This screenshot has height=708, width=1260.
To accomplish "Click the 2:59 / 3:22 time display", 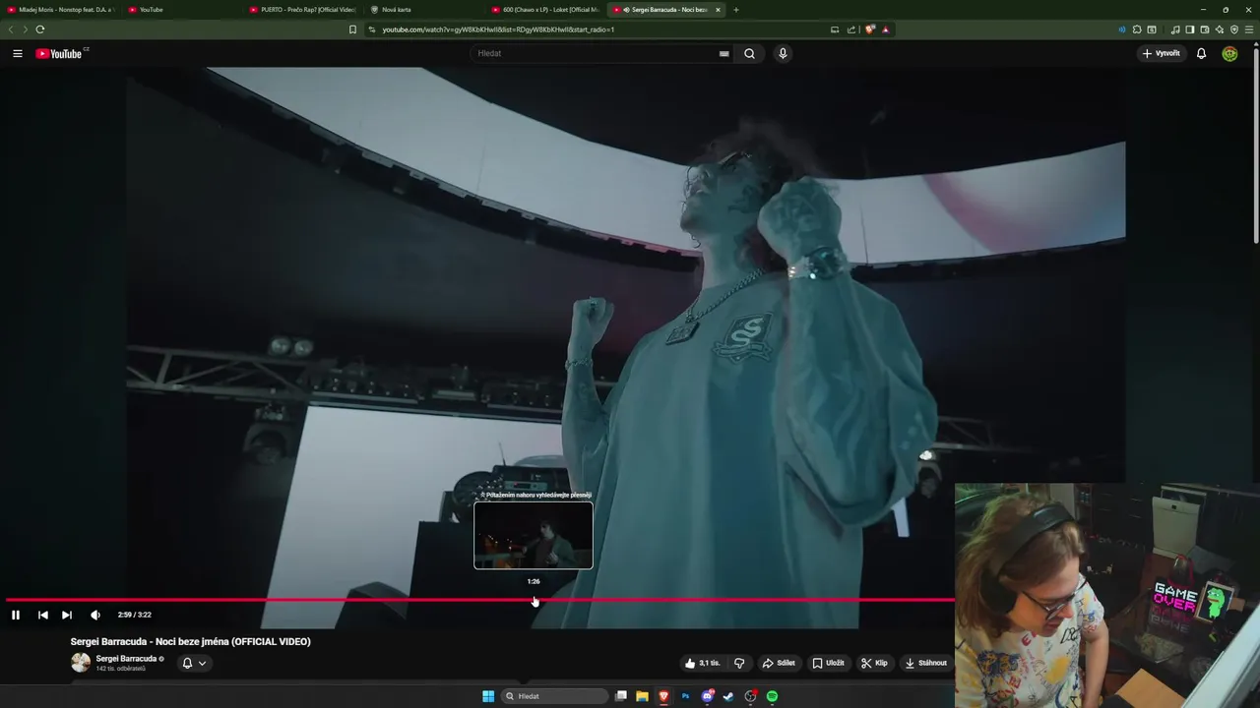I will click(x=135, y=615).
